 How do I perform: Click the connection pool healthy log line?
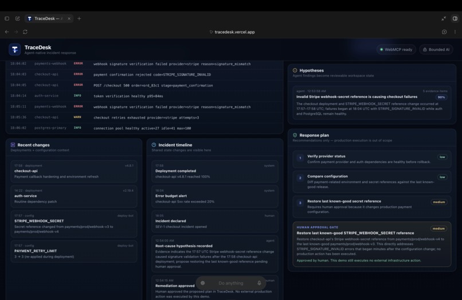click(144, 128)
